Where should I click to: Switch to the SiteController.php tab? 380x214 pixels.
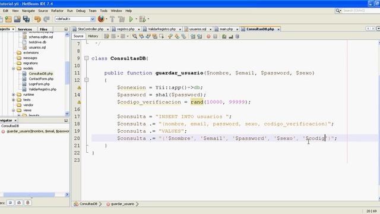91,29
